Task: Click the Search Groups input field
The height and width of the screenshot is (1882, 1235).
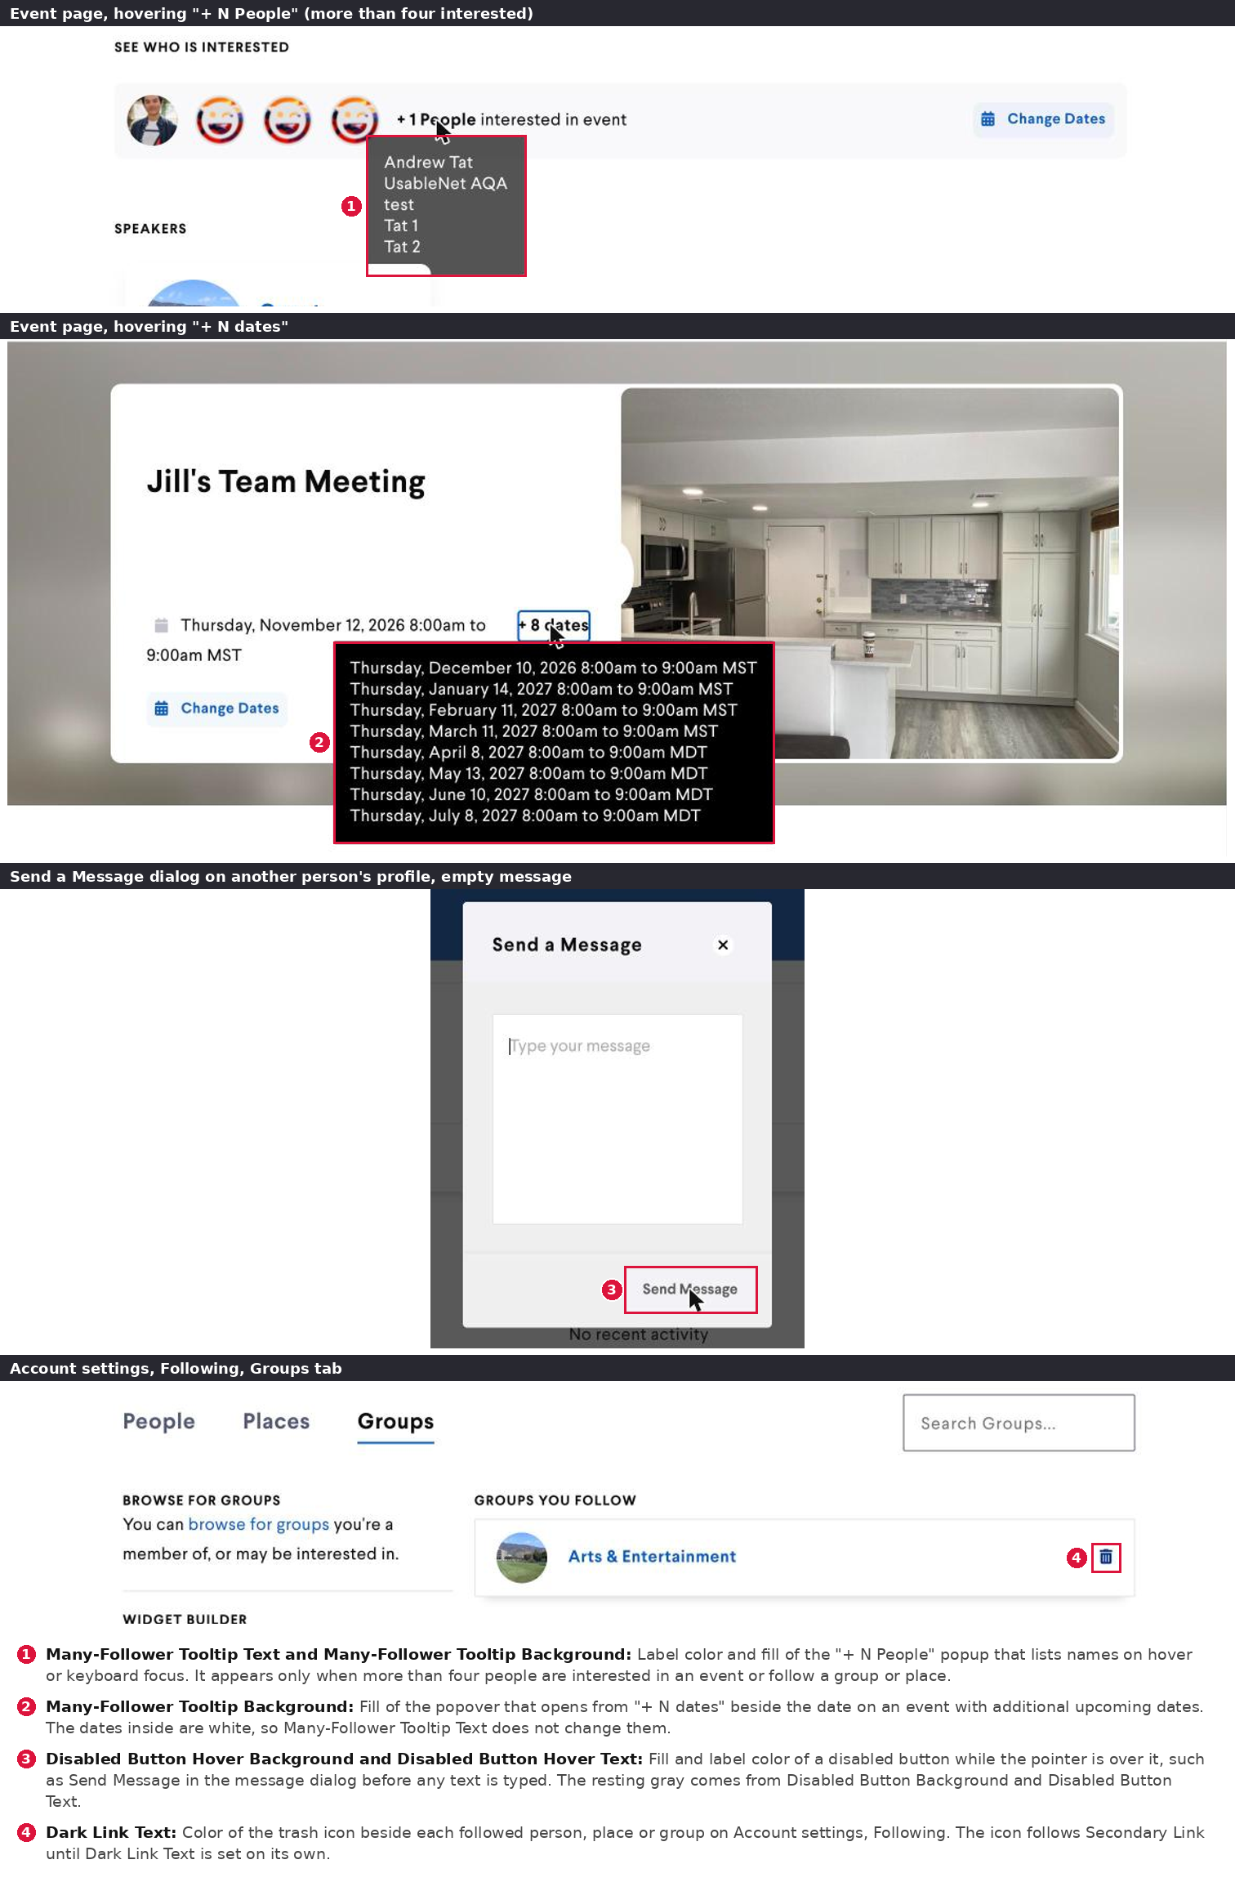Action: pyautogui.click(x=1019, y=1423)
